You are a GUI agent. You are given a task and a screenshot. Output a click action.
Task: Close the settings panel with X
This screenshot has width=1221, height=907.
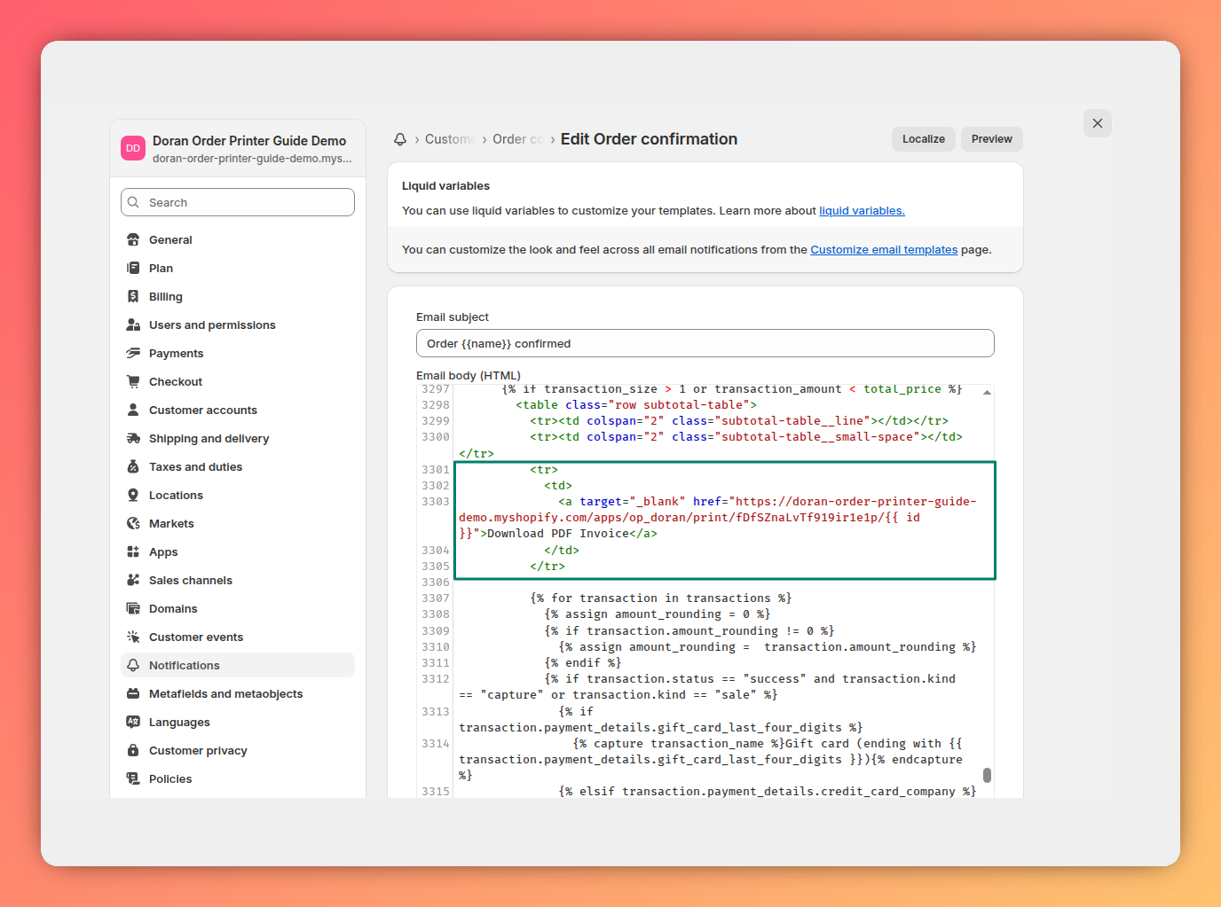coord(1098,123)
